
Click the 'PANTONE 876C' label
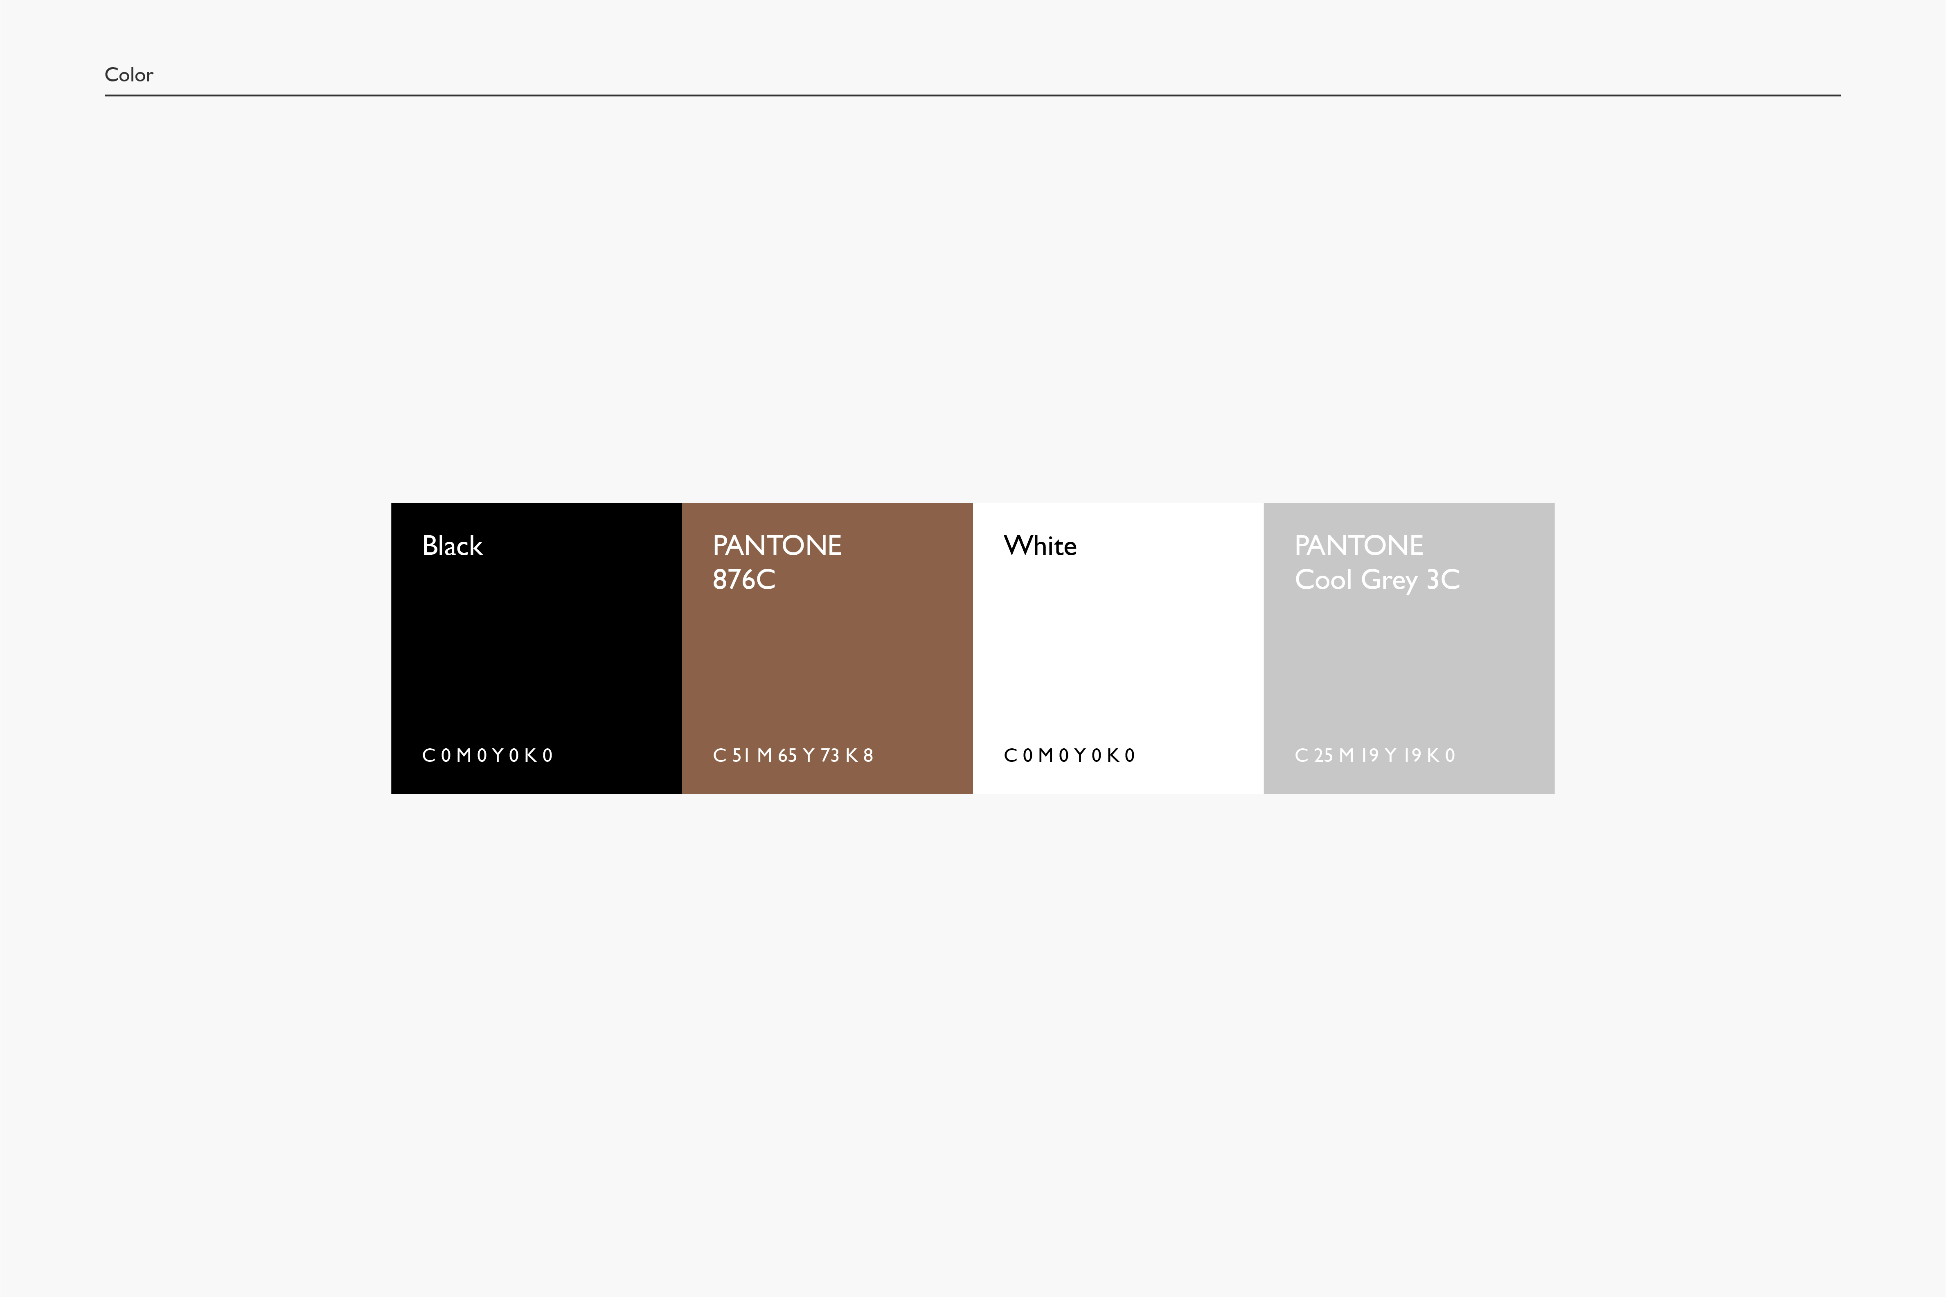coord(777,563)
